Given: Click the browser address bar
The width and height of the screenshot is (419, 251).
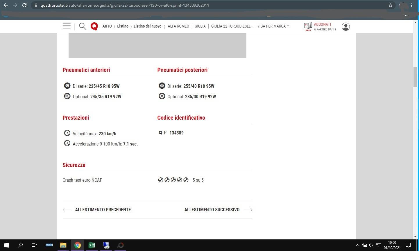Looking at the screenshot, I should click(x=203, y=5).
